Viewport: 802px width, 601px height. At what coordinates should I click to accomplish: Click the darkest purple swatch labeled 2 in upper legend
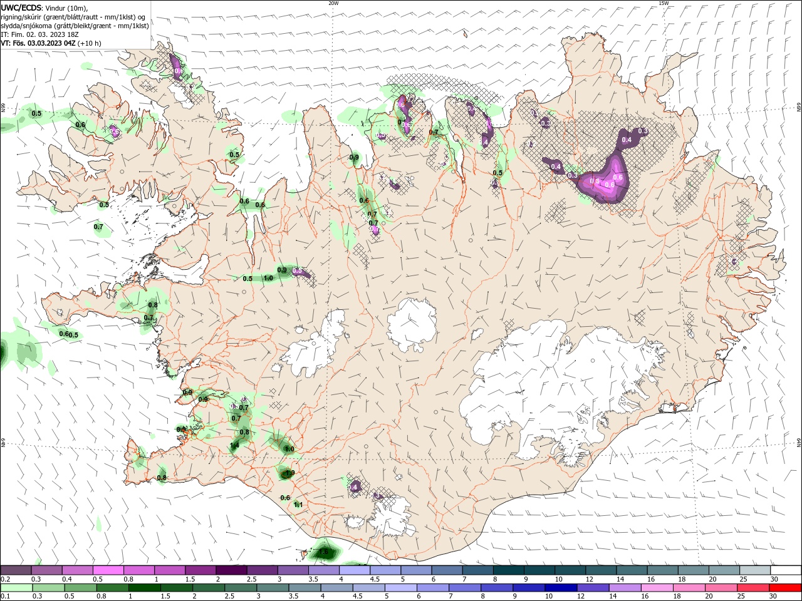[231, 570]
